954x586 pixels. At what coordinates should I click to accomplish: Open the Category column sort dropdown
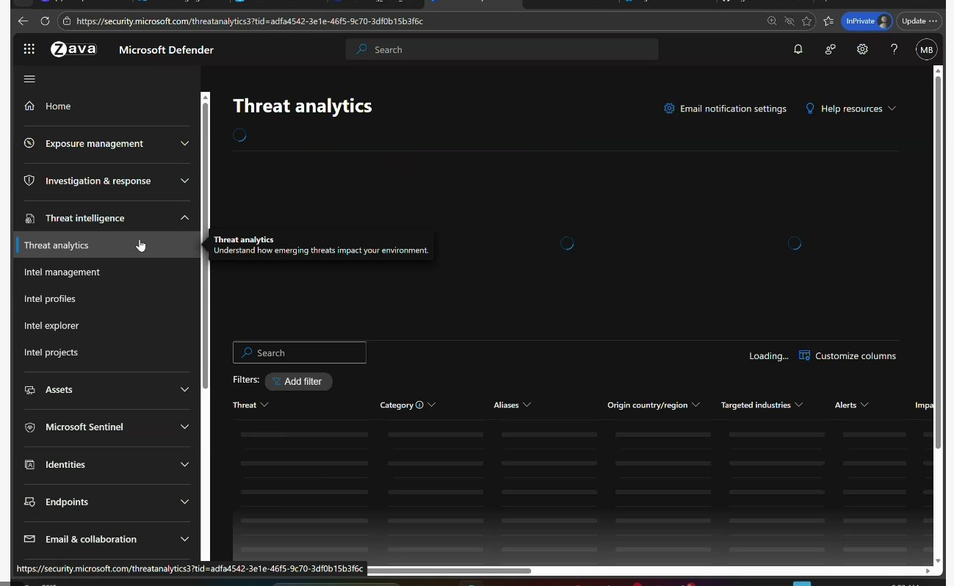431,405
